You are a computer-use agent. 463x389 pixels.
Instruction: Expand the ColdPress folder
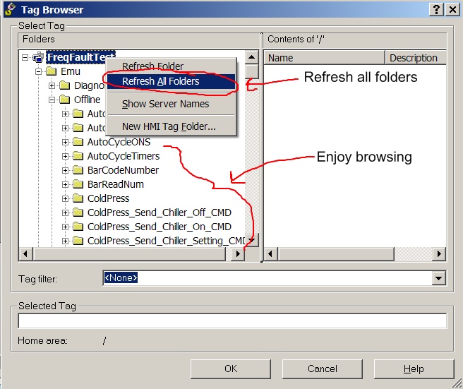click(65, 199)
